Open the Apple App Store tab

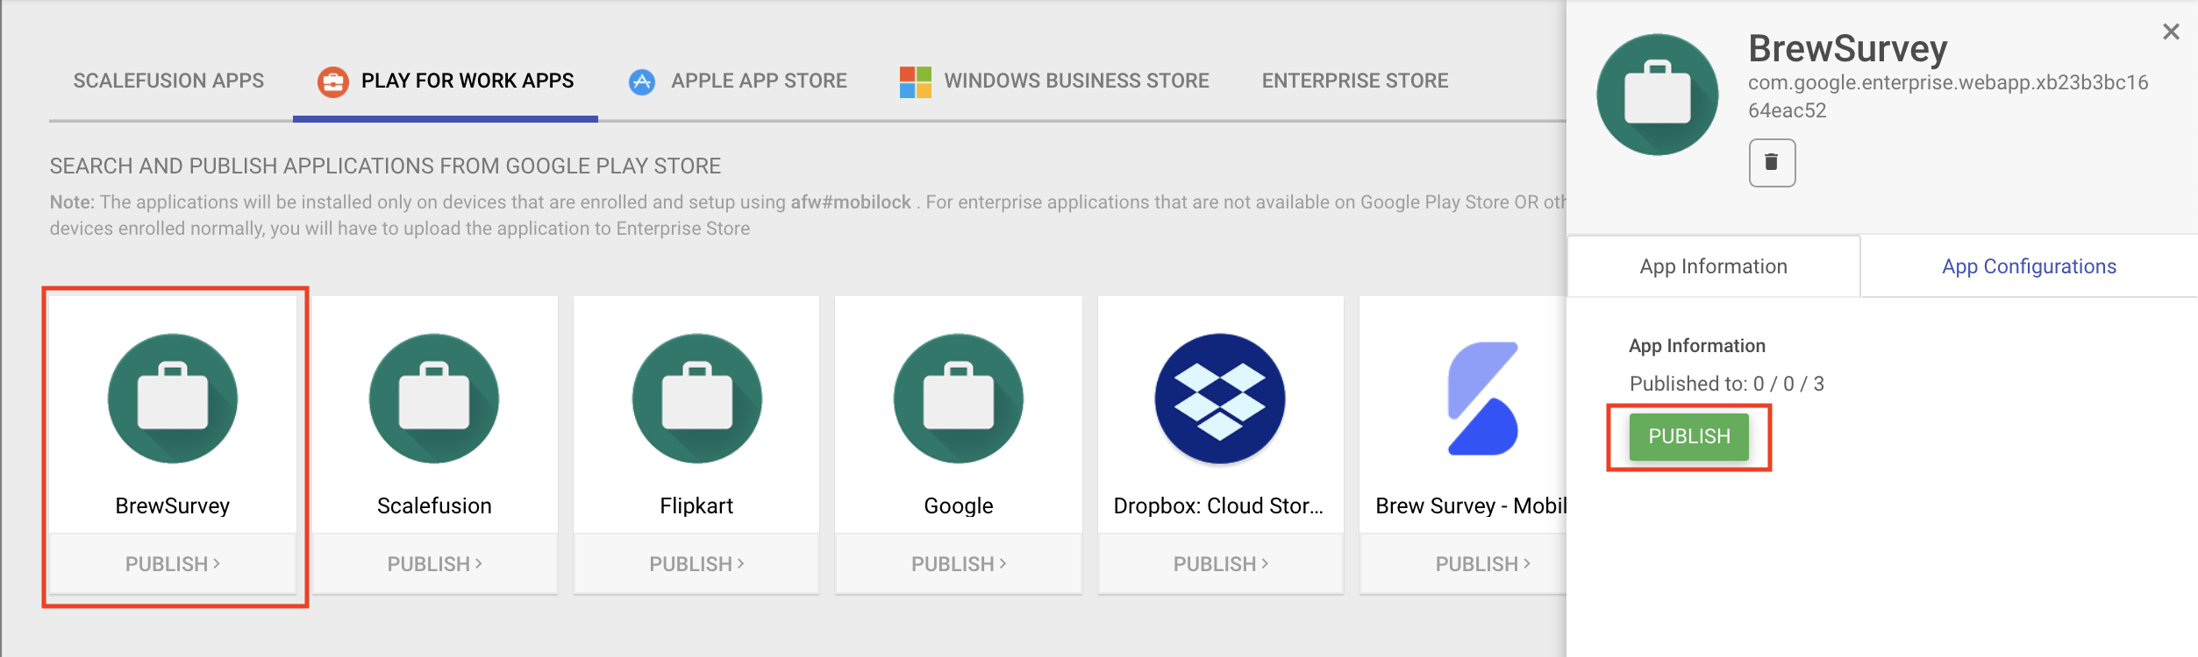pos(738,81)
